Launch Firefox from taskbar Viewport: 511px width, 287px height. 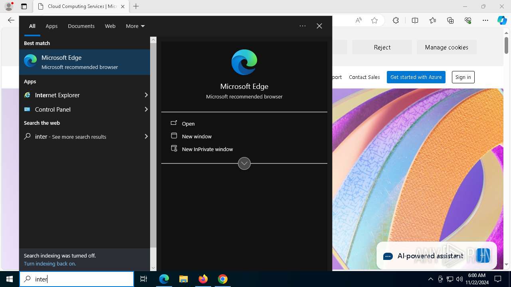(x=203, y=279)
